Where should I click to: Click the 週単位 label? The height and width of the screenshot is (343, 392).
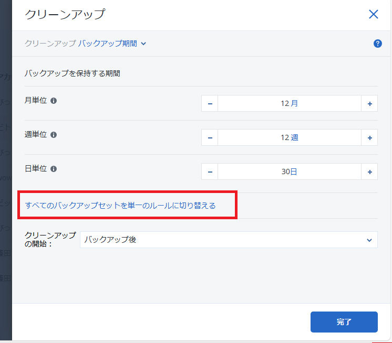(36, 135)
